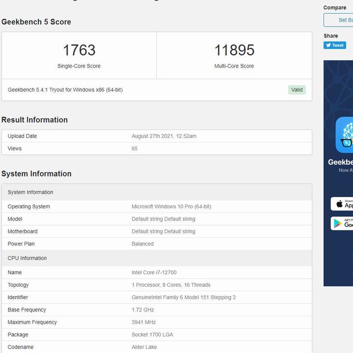Click the Identifier row label
The width and height of the screenshot is (353, 353).
pos(18,298)
